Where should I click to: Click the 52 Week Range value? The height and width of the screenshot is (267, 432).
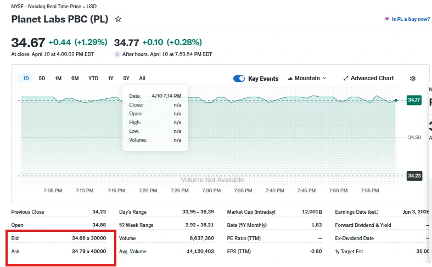click(x=199, y=225)
